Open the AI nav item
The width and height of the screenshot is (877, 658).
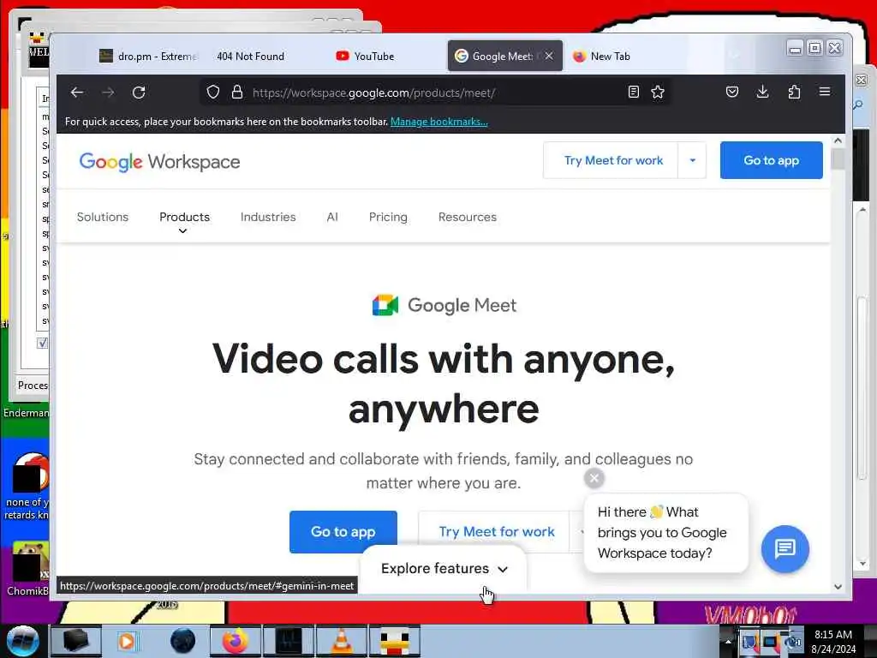click(x=332, y=217)
